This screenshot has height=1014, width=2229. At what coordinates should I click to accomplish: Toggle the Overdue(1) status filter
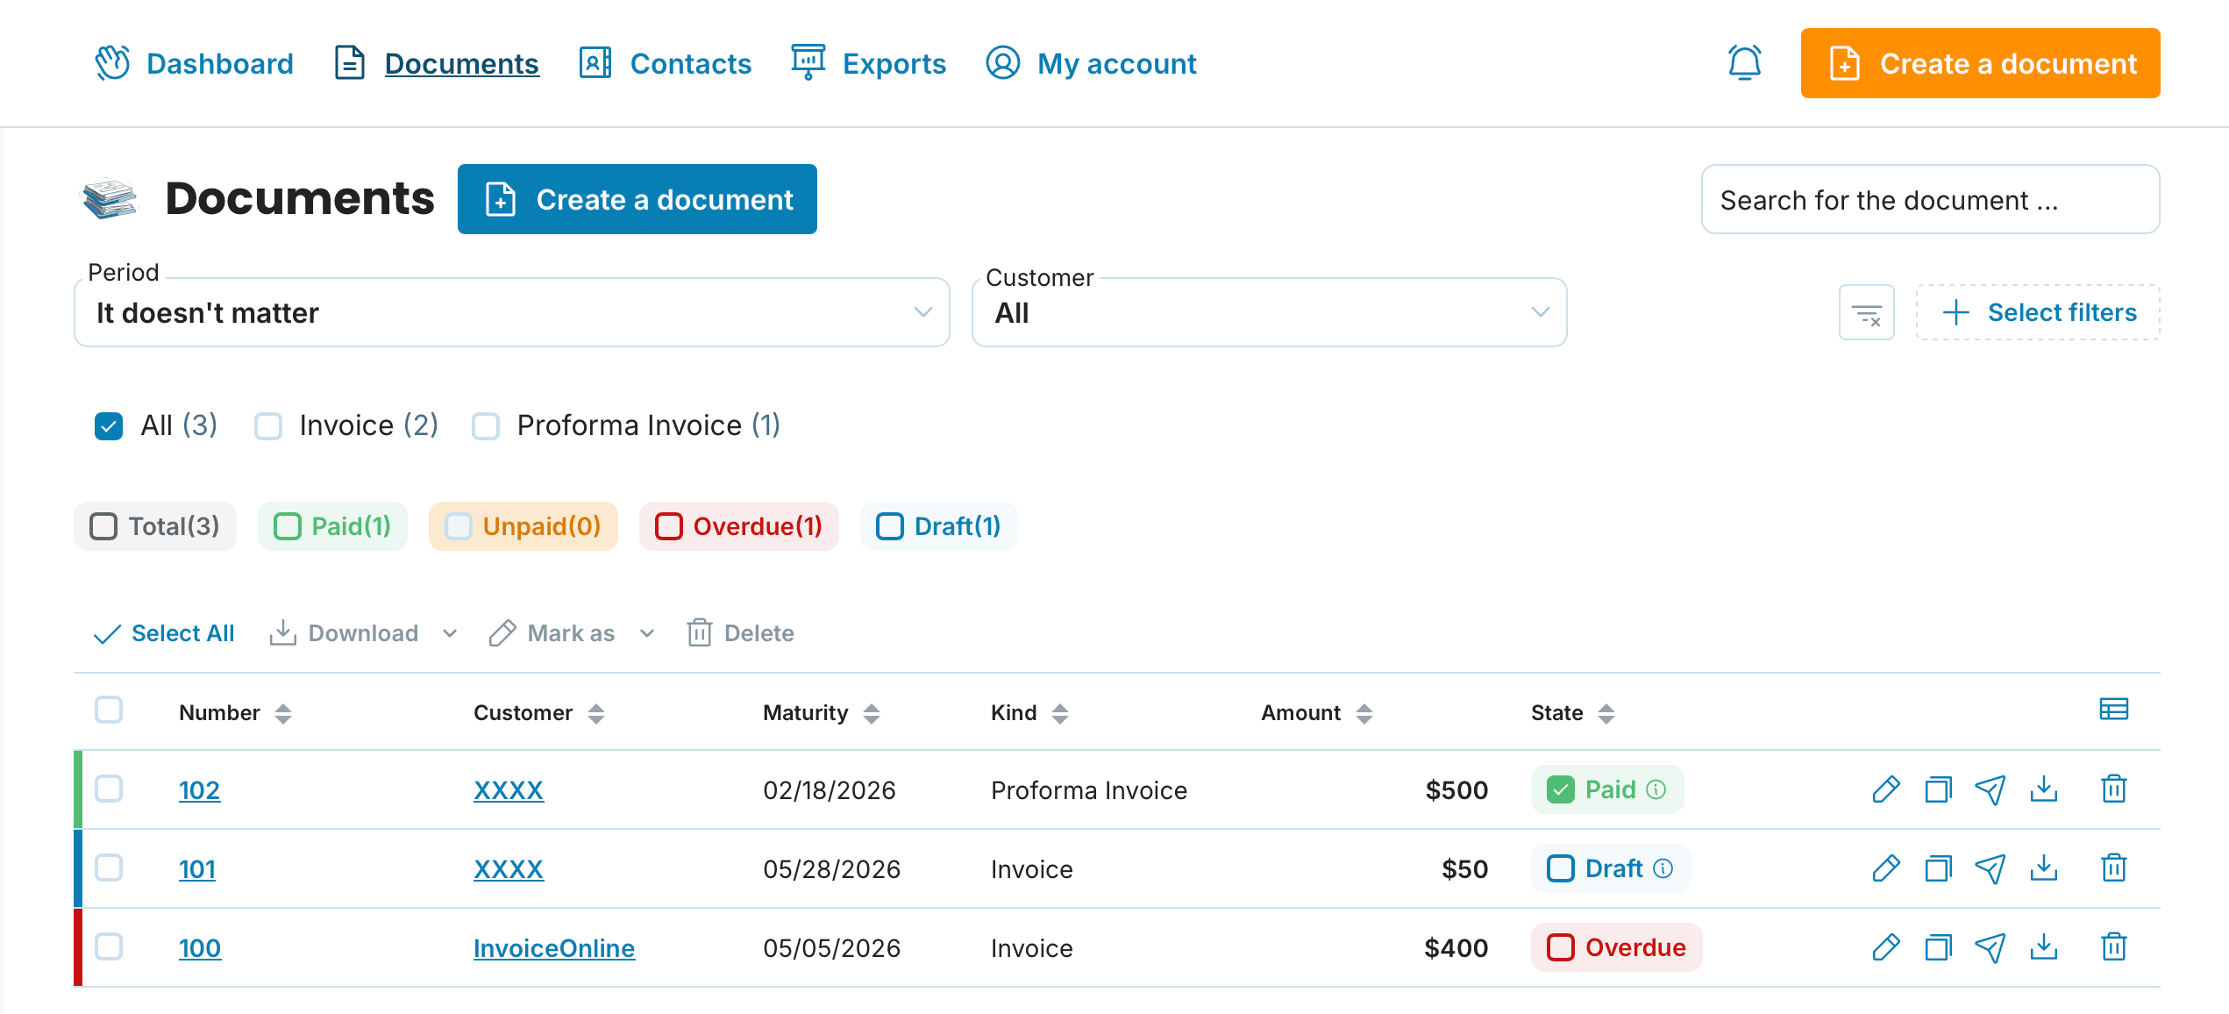click(738, 526)
